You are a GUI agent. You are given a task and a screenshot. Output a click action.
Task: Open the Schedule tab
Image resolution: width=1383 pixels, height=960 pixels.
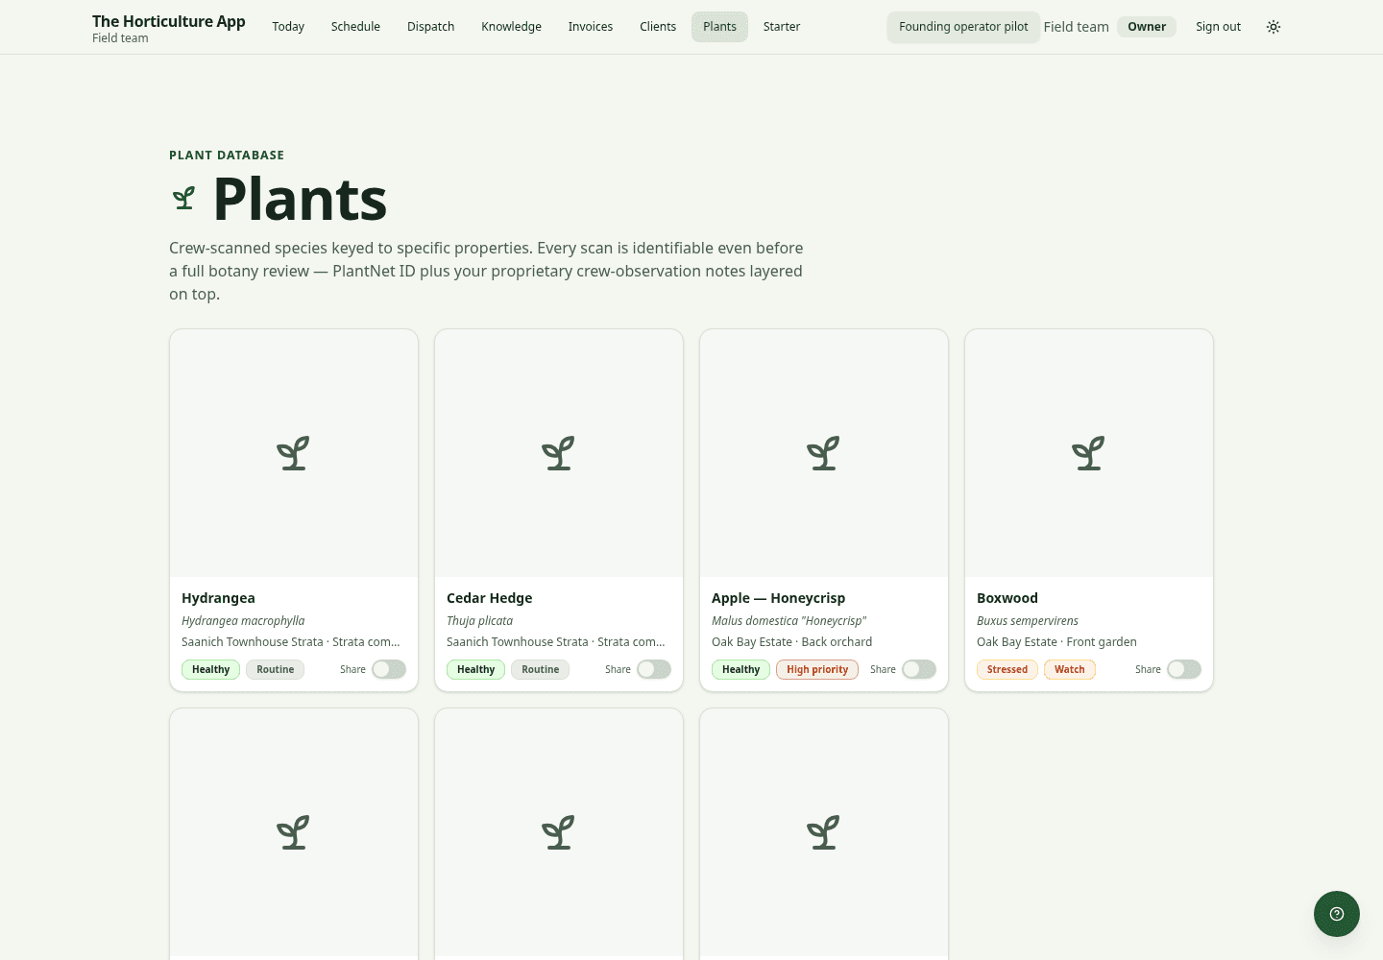355,27
